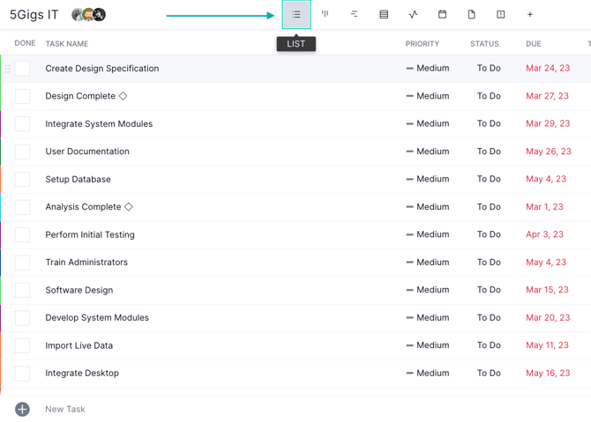Click into the New Task field
This screenshot has height=422, width=591.
[x=65, y=409]
